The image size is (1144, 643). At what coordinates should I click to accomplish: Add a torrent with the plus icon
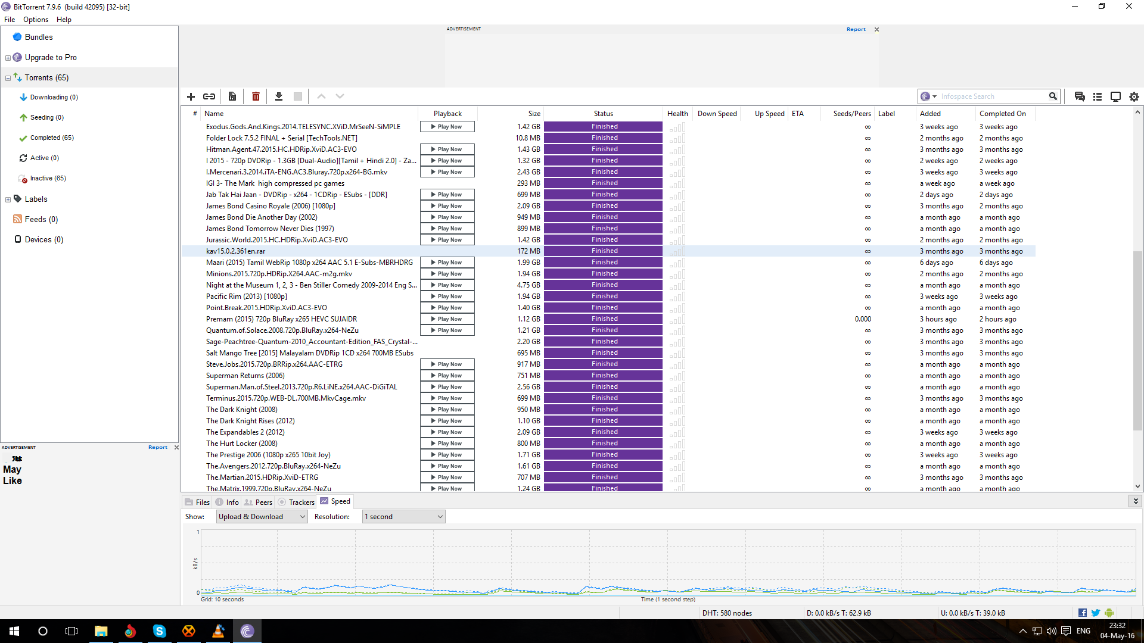(191, 96)
